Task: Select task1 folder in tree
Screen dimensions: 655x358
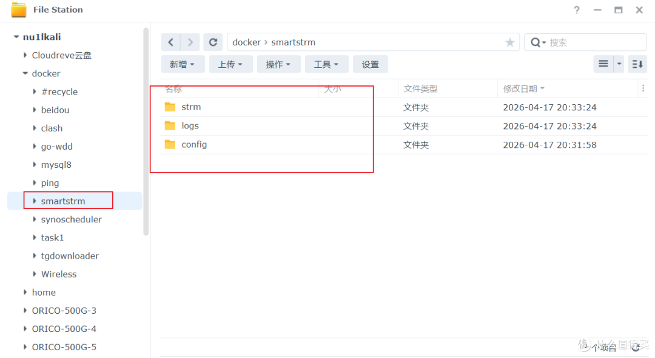Action: (52, 237)
